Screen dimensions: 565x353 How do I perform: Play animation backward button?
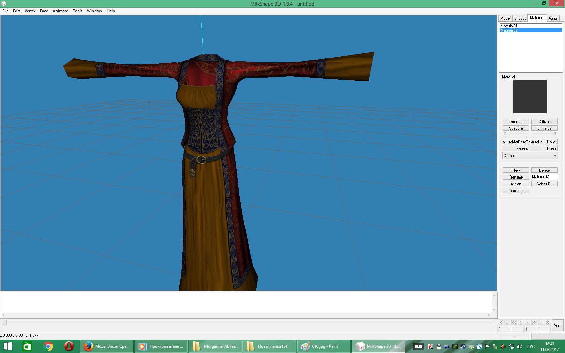pos(514,322)
